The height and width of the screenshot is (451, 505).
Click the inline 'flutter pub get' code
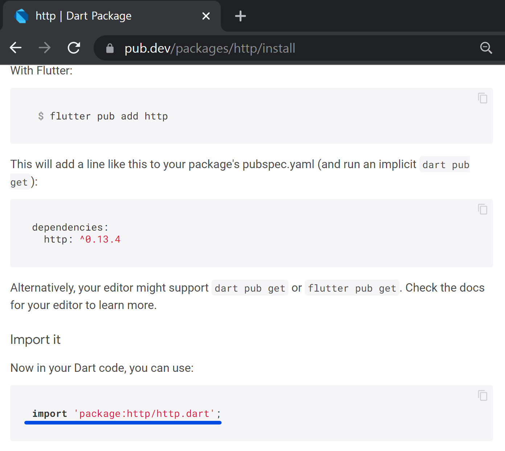click(x=352, y=288)
